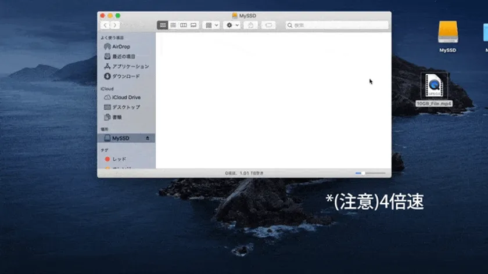Switch Finder to gallery view
488x274 pixels.
193,26
